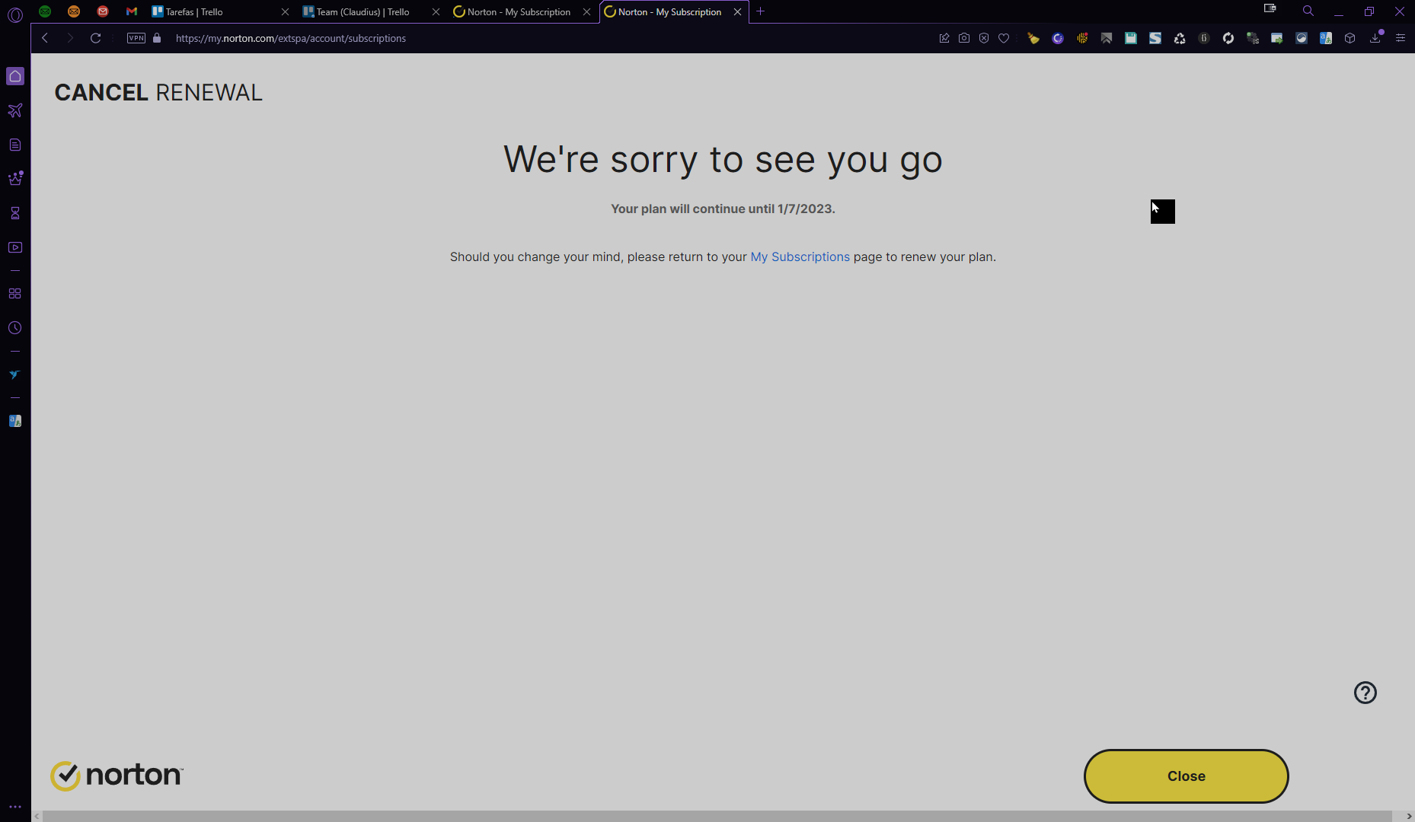Click the blue S extension icon
The image size is (1415, 822).
pyautogui.click(x=1155, y=38)
